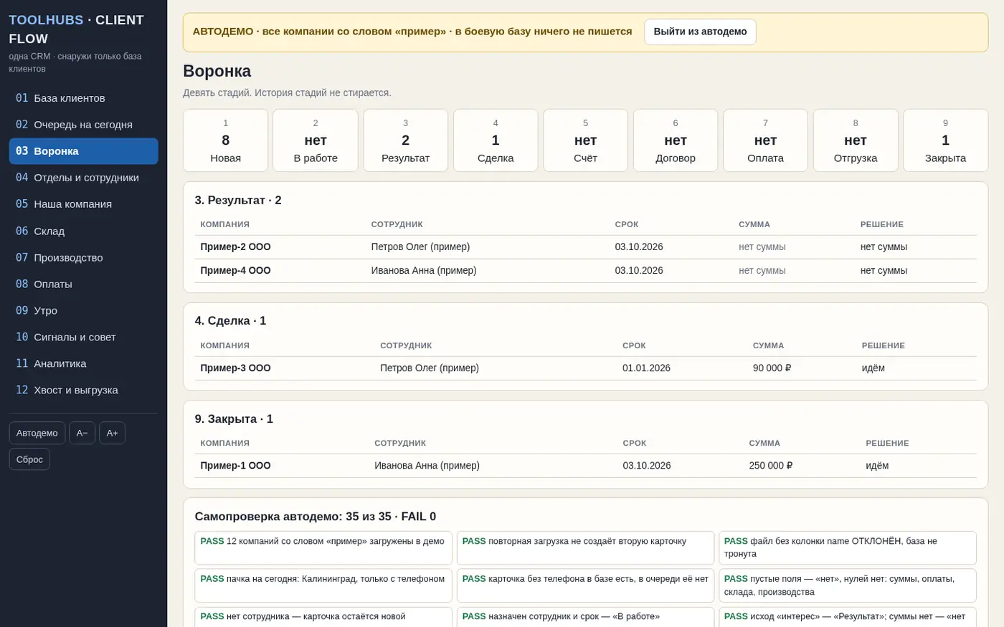Pick the Отгрузка stage card
This screenshot has height=627, width=1004.
tap(856, 140)
